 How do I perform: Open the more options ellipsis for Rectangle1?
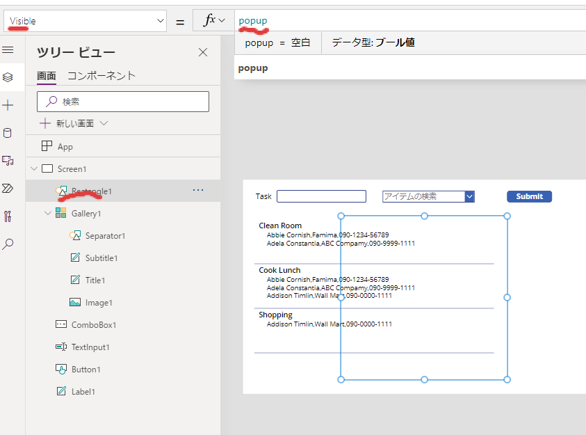[198, 190]
